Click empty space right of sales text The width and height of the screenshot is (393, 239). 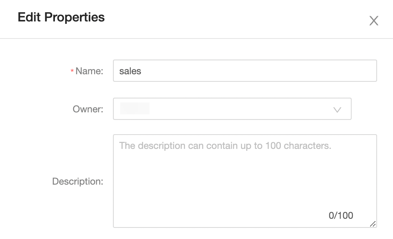pyautogui.click(x=259, y=71)
